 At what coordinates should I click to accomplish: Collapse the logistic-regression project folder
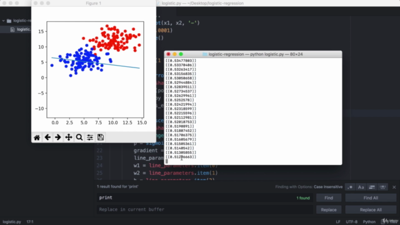click(3, 21)
